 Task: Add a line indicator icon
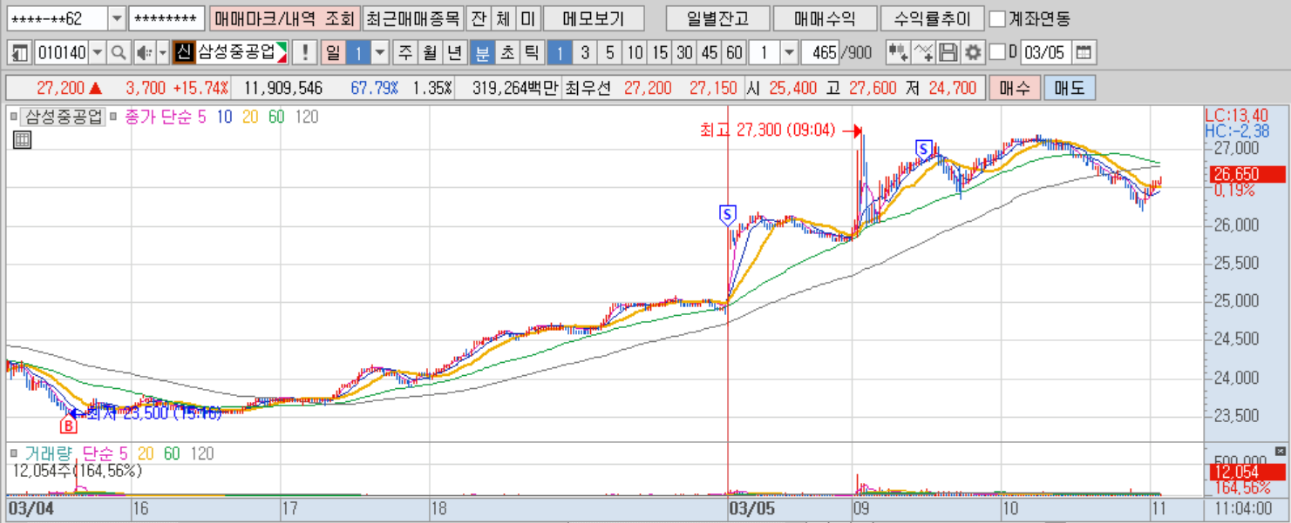pos(924,52)
